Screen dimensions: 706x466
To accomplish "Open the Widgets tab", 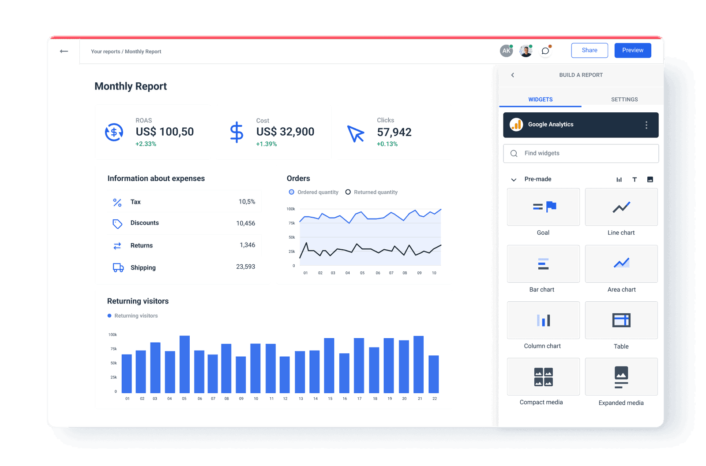I will coord(540,99).
